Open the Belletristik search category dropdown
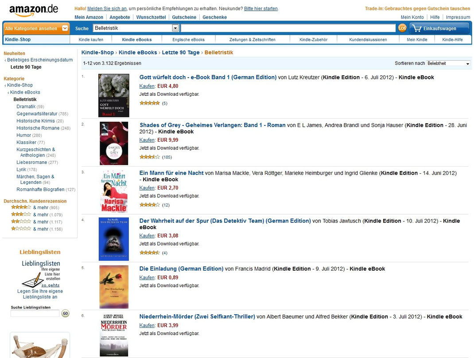474x358 pixels. click(136, 28)
